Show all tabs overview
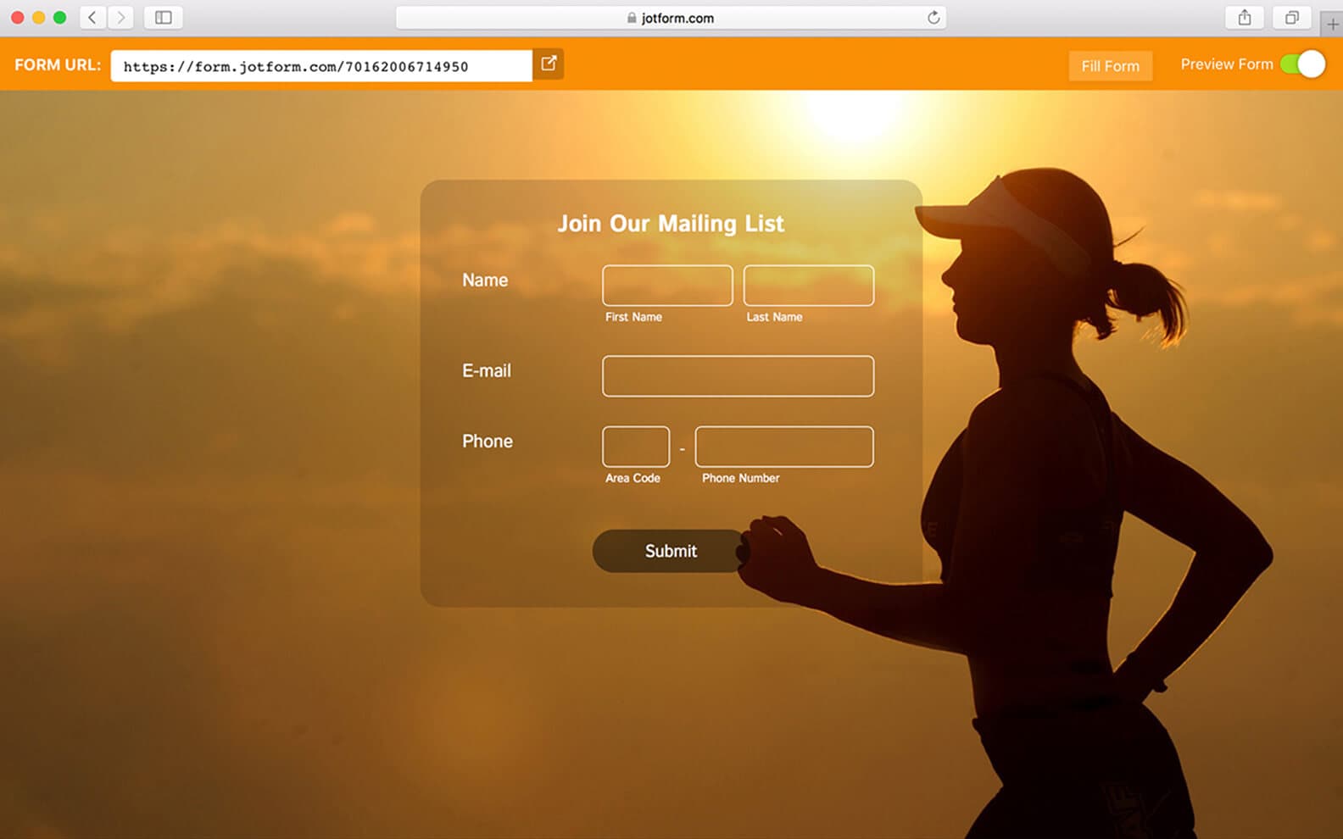The image size is (1343, 839). tap(1291, 18)
